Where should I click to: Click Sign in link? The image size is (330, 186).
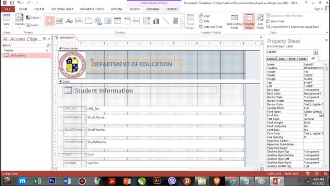pyautogui.click(x=319, y=9)
